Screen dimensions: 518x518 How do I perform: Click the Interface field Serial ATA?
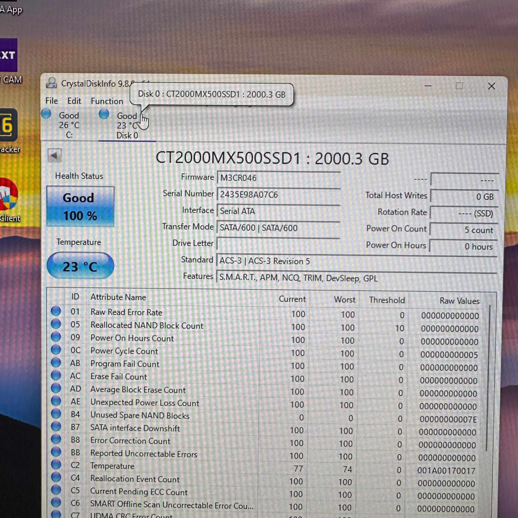point(278,211)
